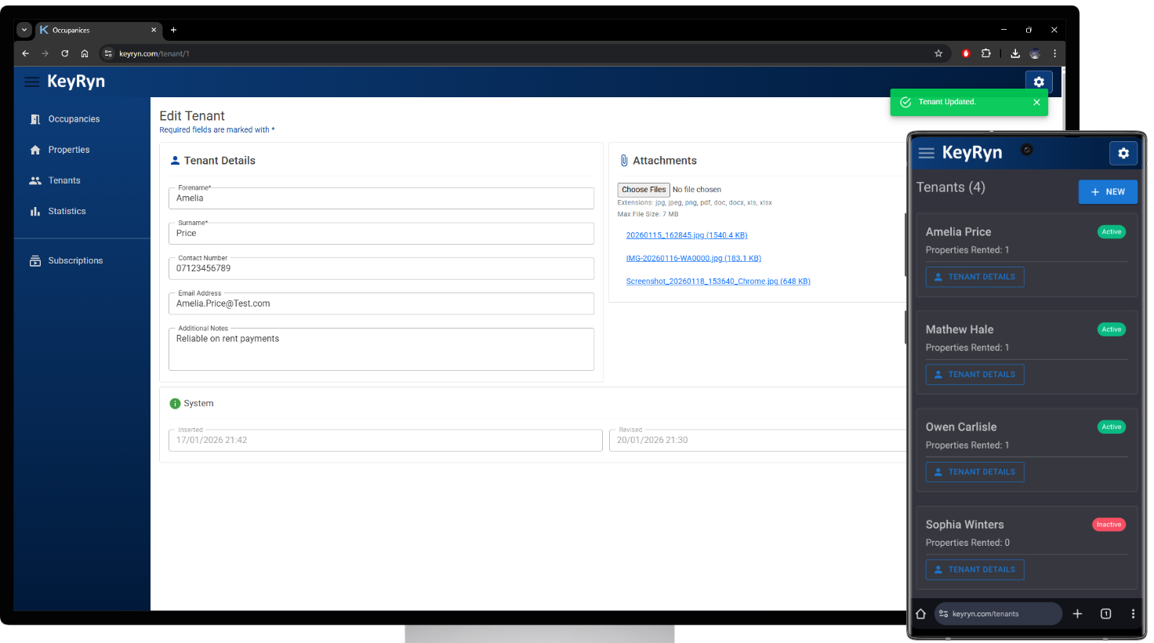
Task: Open the settings gear in the desktop header
Action: [1039, 82]
